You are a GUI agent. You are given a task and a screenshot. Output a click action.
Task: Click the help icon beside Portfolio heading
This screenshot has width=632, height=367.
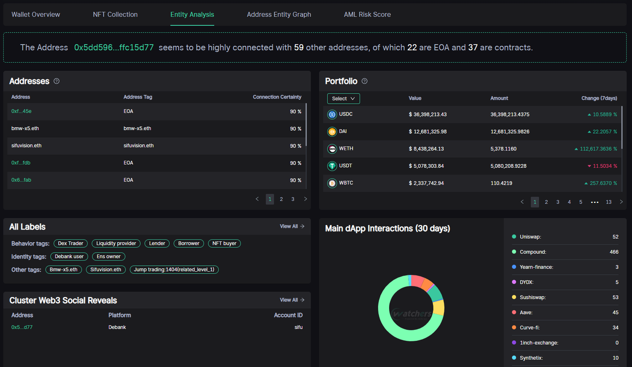click(x=364, y=81)
